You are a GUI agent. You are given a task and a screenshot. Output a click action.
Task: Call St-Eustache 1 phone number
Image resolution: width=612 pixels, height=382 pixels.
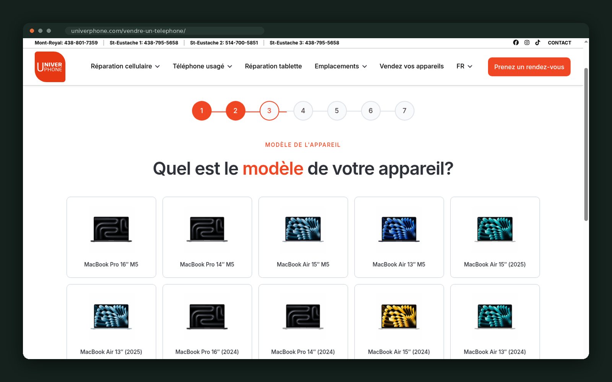click(x=144, y=43)
